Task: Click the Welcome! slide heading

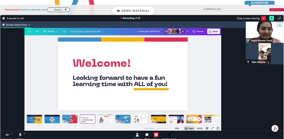Action: coord(102,63)
